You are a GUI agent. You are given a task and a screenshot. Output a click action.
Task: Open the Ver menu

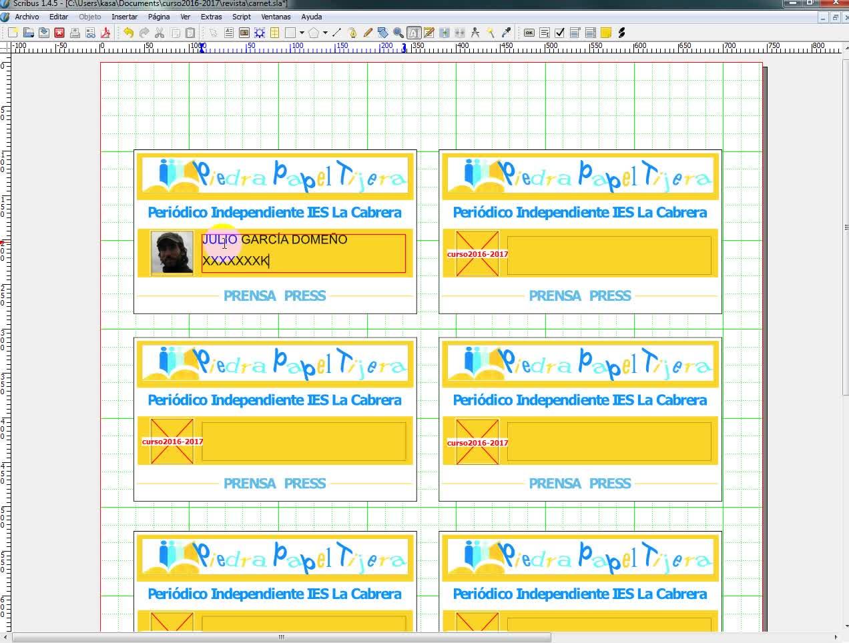tap(186, 17)
